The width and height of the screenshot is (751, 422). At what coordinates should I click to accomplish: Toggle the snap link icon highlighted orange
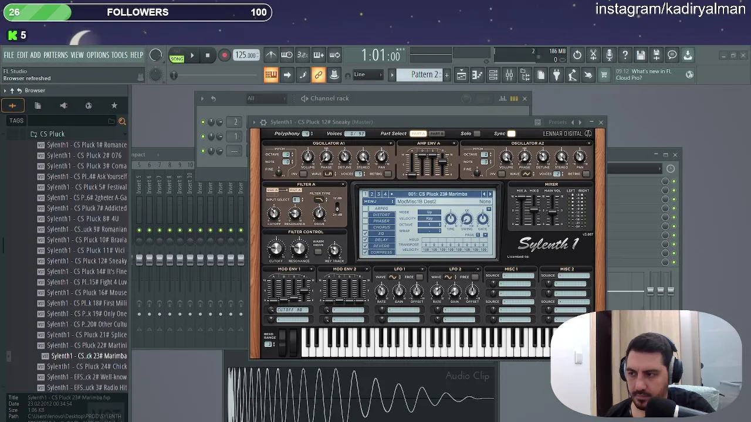click(x=318, y=75)
